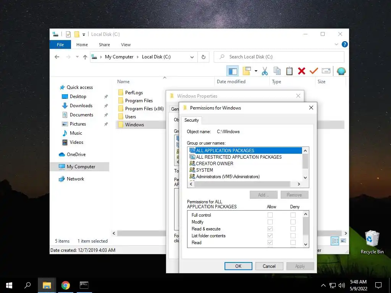Open Command Prompt from the taskbar
The width and height of the screenshot is (391, 293).
84,285
